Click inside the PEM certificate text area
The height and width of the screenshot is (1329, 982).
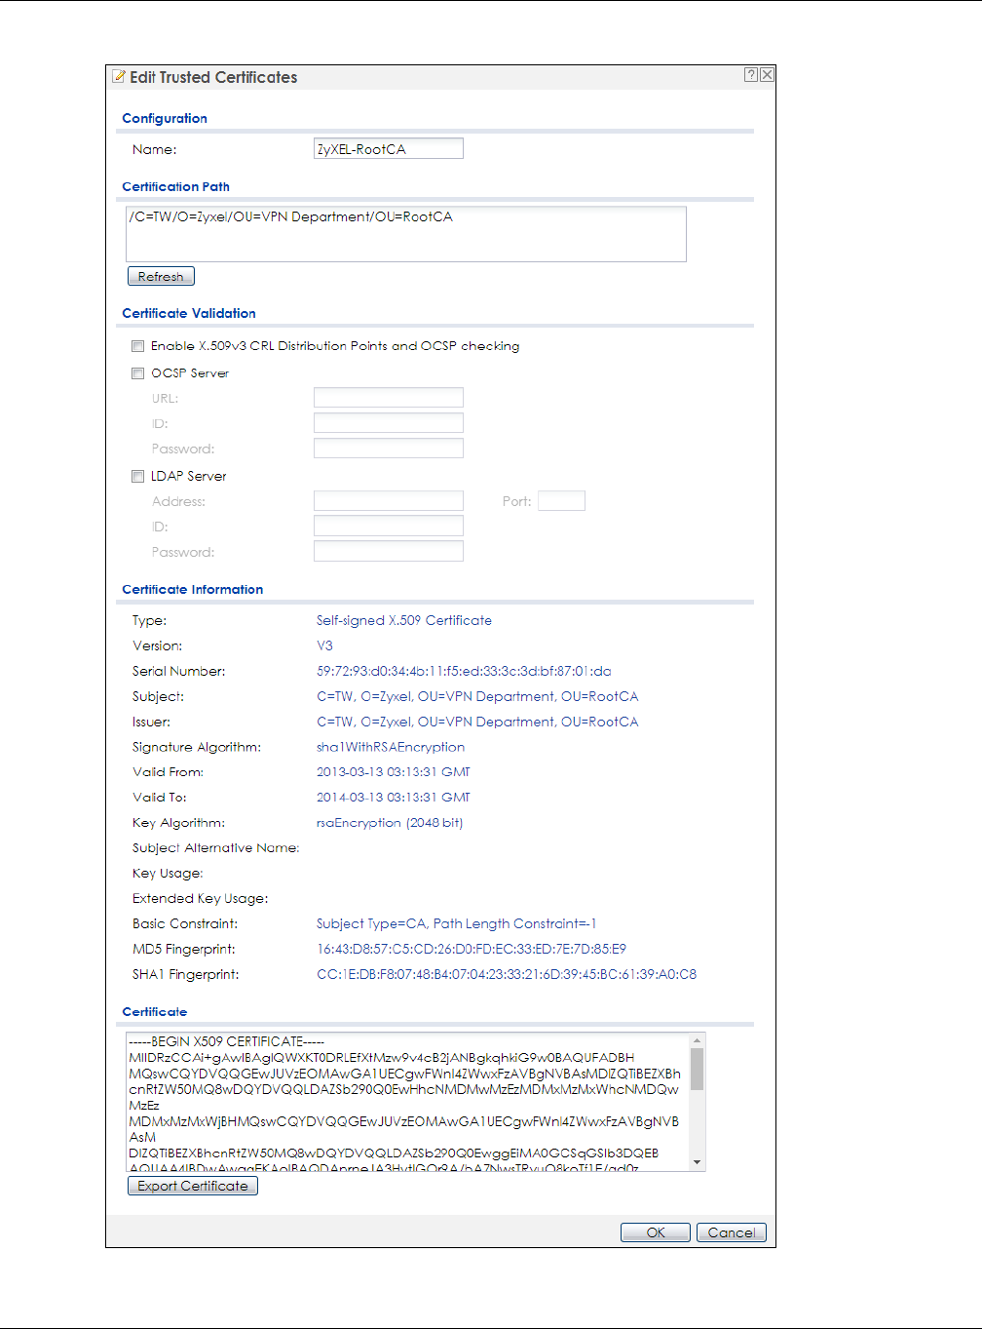[407, 1102]
